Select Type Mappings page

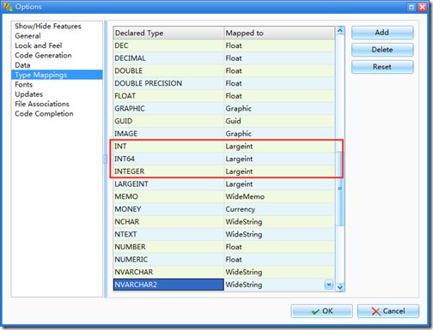coord(57,75)
